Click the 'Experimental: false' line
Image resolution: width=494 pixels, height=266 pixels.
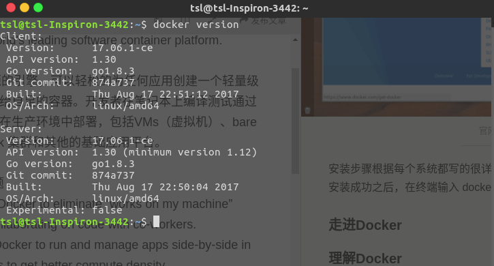pyautogui.click(x=64, y=210)
